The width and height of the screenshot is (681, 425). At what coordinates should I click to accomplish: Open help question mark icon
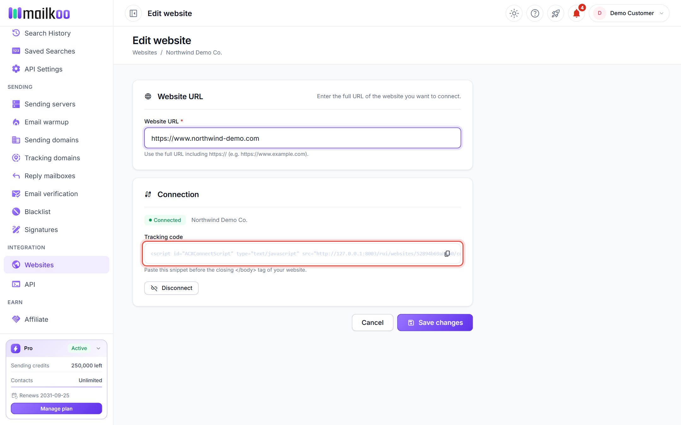[x=535, y=13]
